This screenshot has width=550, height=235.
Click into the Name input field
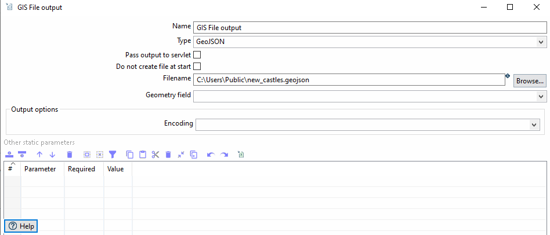coord(370,27)
